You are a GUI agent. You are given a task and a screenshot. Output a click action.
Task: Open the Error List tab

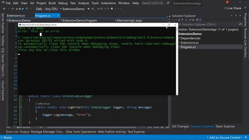point(12,132)
